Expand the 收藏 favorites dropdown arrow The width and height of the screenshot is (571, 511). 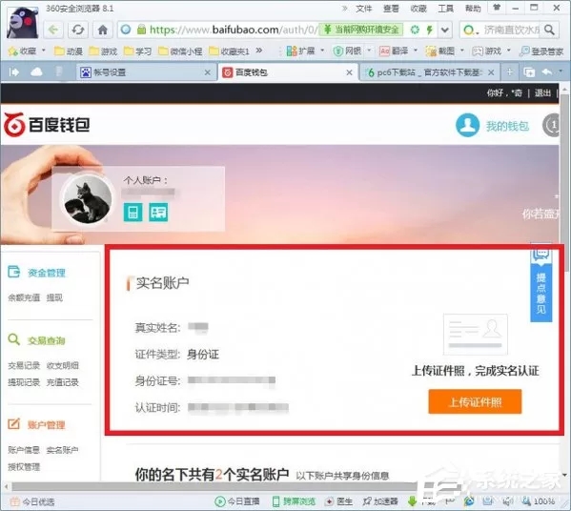pyautogui.click(x=44, y=51)
